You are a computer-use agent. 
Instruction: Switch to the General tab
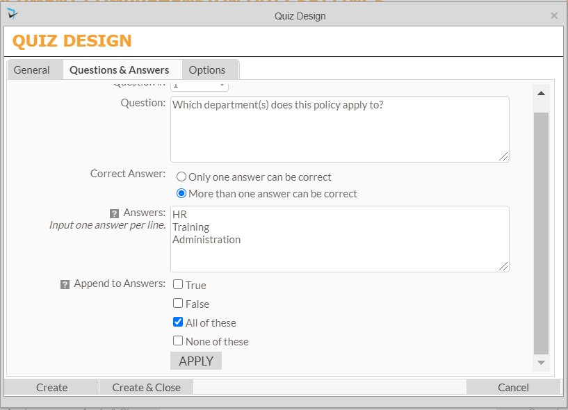pos(32,69)
